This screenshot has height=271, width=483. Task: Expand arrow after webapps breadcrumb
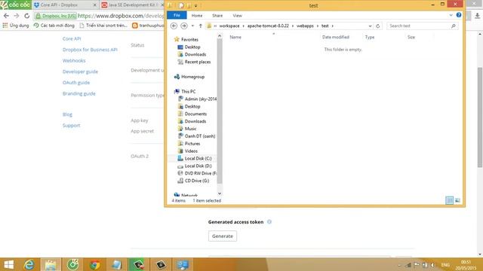318,26
